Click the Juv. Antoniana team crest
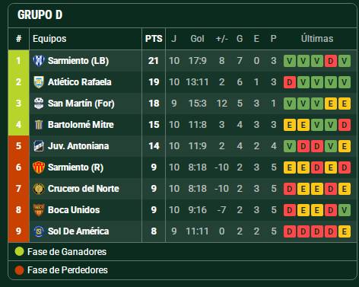 point(39,146)
